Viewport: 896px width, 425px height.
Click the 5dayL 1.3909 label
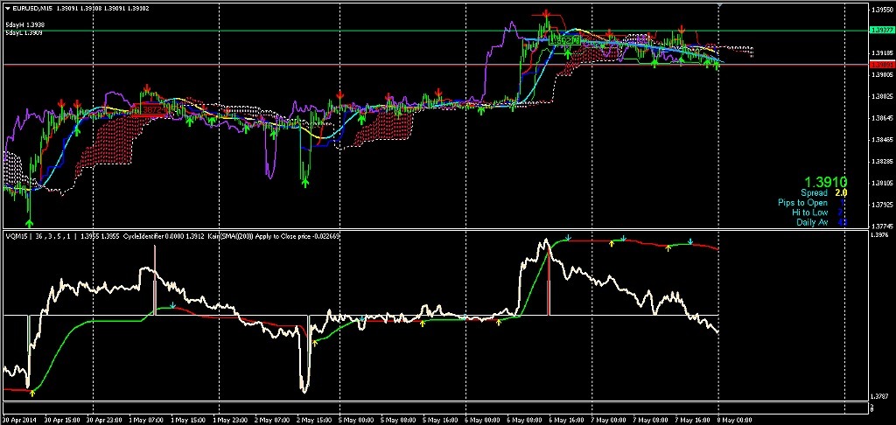coord(24,32)
